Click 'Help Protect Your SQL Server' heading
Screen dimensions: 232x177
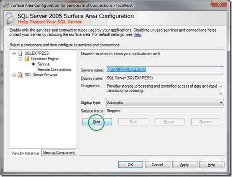click(50, 22)
